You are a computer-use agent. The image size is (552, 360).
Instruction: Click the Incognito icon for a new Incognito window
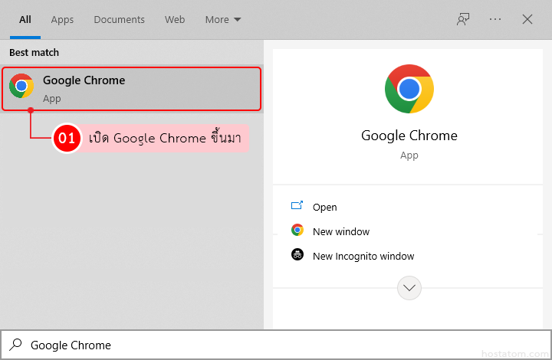point(297,255)
